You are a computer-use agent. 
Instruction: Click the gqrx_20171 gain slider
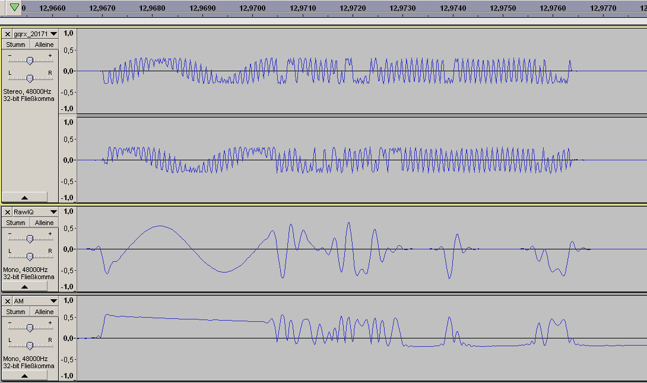point(30,61)
